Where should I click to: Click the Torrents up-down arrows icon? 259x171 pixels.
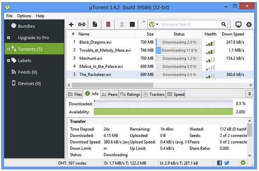pyautogui.click(x=14, y=48)
